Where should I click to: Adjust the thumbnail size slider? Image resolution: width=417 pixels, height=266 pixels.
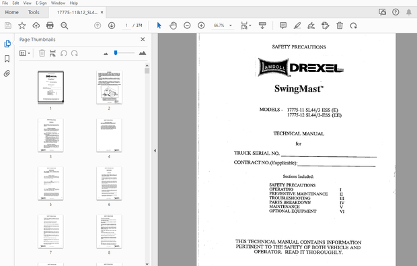pos(116,53)
